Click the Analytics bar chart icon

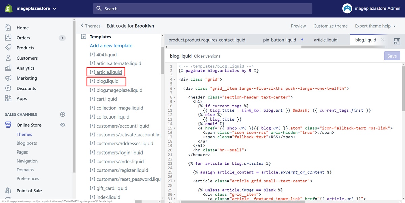pos(8,68)
